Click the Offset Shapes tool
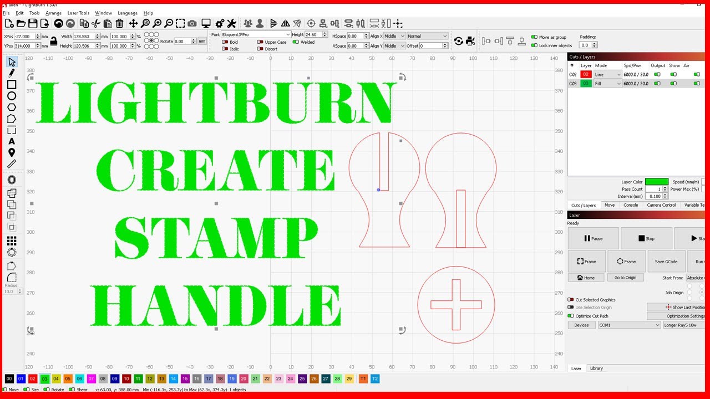710x399 pixels. pyautogui.click(x=12, y=180)
